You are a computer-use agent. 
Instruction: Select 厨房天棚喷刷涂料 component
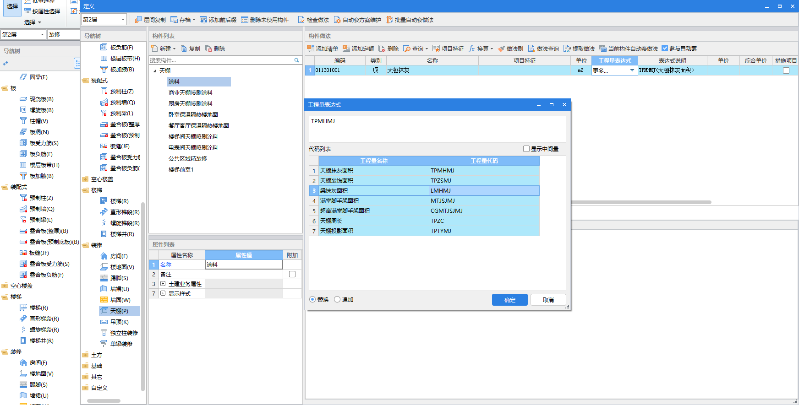point(191,103)
